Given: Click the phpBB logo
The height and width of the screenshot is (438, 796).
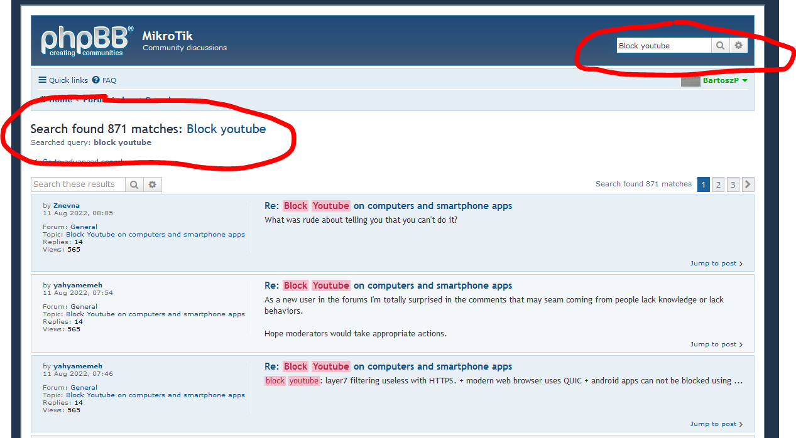Looking at the screenshot, I should pos(87,41).
